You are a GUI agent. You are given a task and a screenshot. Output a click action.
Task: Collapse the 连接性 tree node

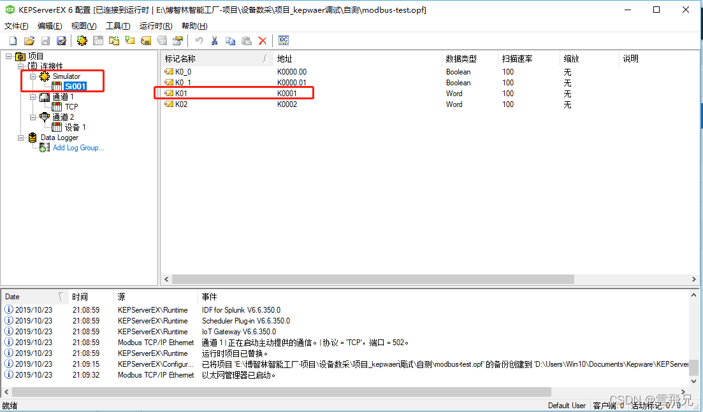pos(20,66)
